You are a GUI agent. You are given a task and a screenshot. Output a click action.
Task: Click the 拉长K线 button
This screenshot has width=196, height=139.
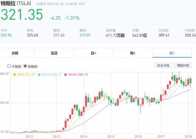(x=163, y=65)
